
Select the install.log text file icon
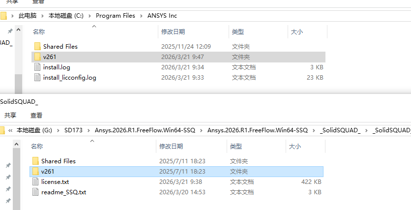37,67
